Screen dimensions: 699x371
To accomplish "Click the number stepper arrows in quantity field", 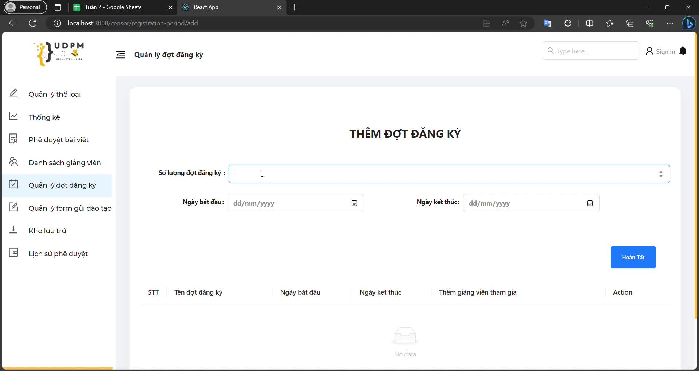I will [x=661, y=174].
